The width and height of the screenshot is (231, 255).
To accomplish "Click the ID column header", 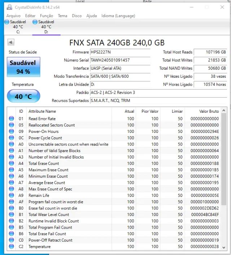I will click(x=21, y=111).
